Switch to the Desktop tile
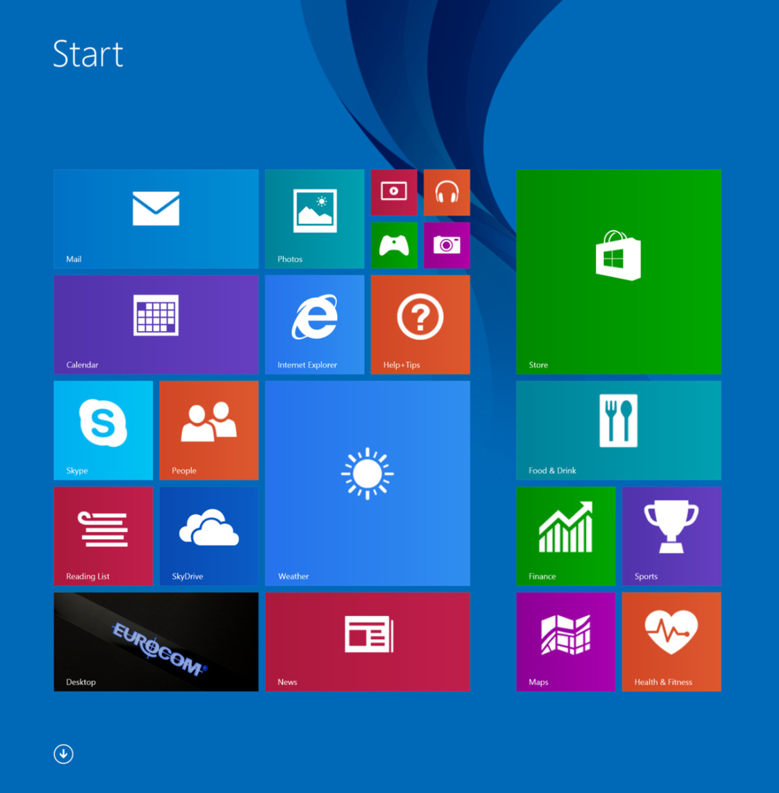This screenshot has width=779, height=793. tap(156, 642)
